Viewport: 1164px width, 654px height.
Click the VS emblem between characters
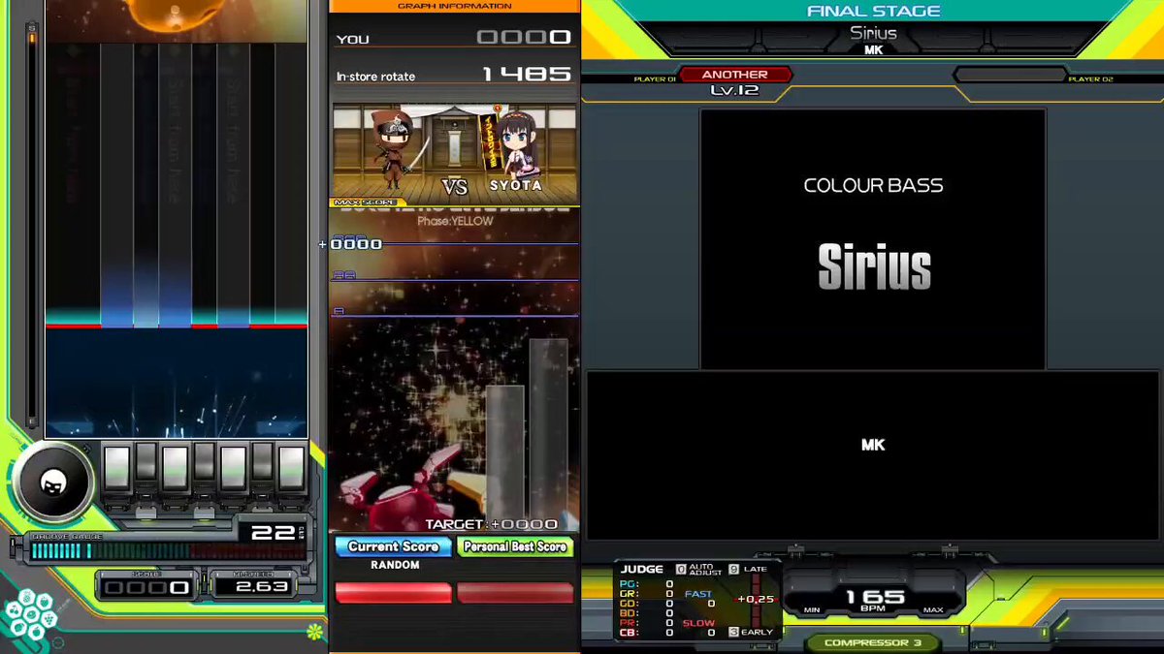455,185
